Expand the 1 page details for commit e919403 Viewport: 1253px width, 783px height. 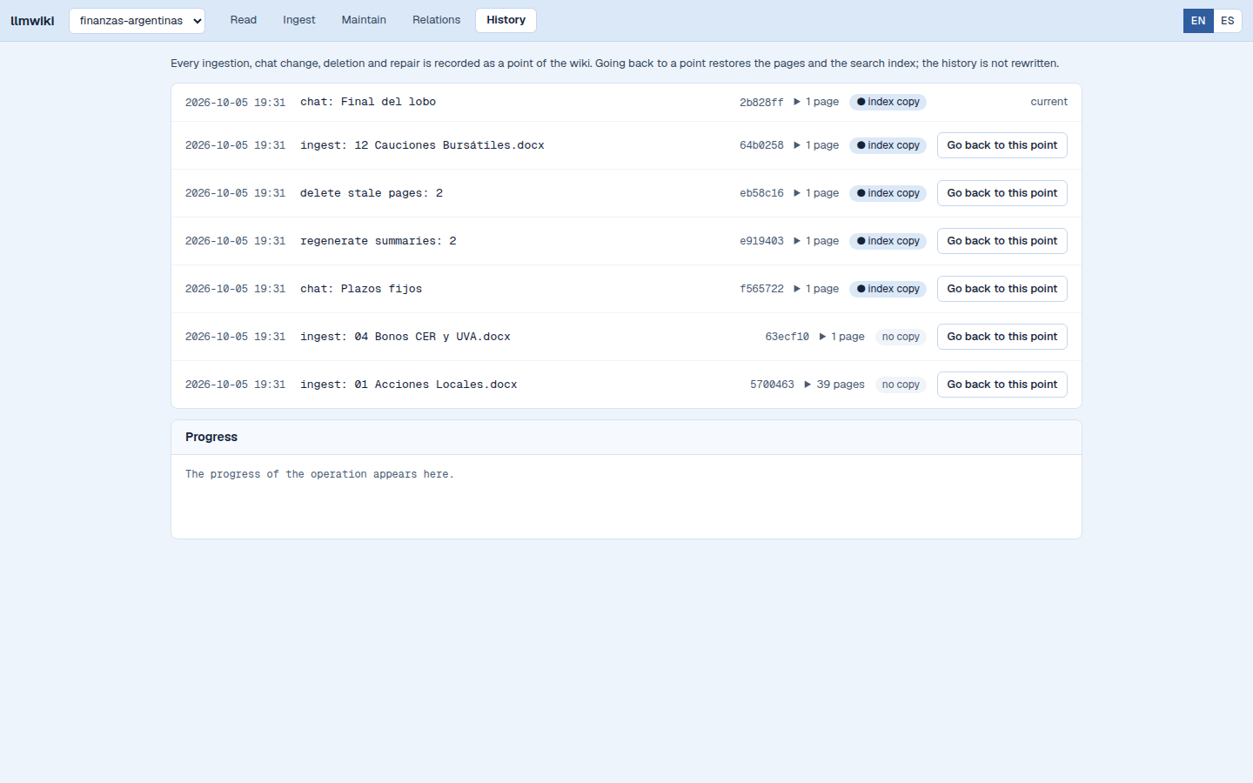click(x=816, y=241)
